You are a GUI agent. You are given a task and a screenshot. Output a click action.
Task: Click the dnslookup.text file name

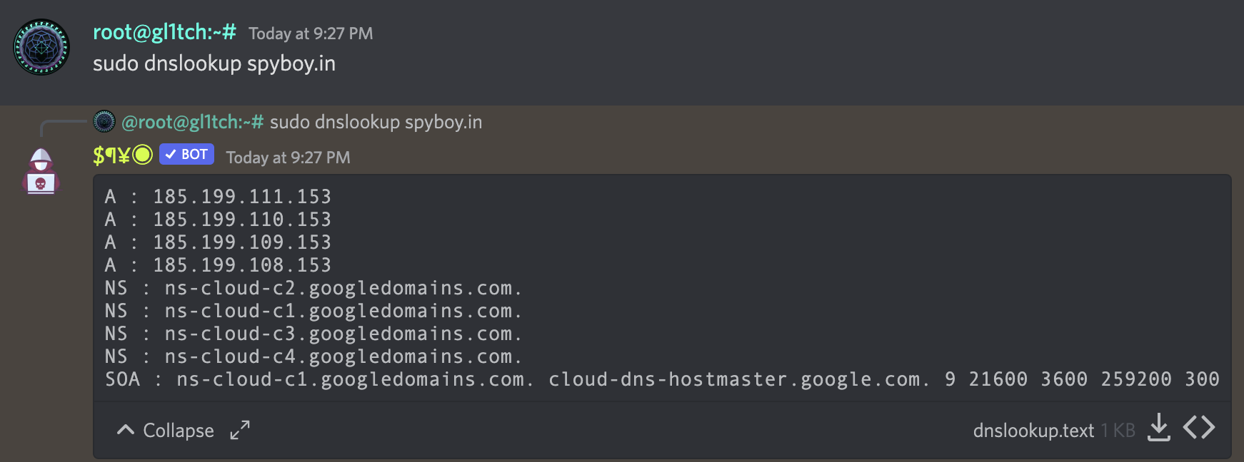pyautogui.click(x=1033, y=431)
